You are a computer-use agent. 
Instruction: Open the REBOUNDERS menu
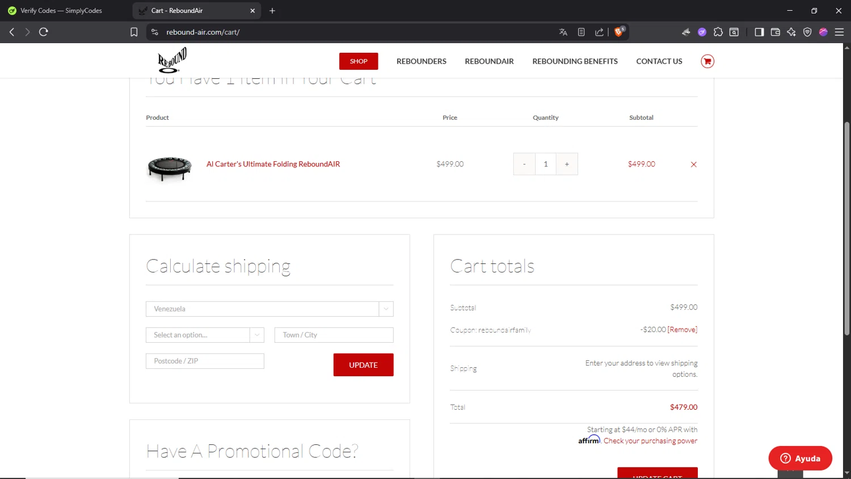(x=422, y=61)
